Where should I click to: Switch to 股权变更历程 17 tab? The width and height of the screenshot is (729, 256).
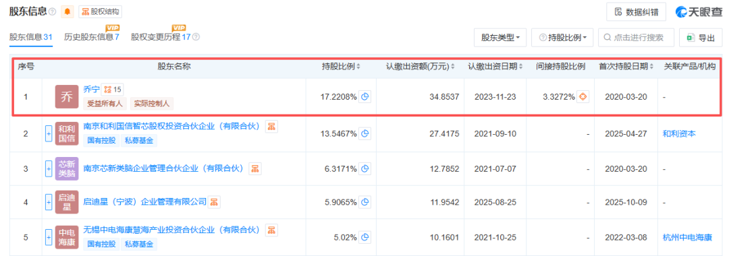[x=161, y=37]
